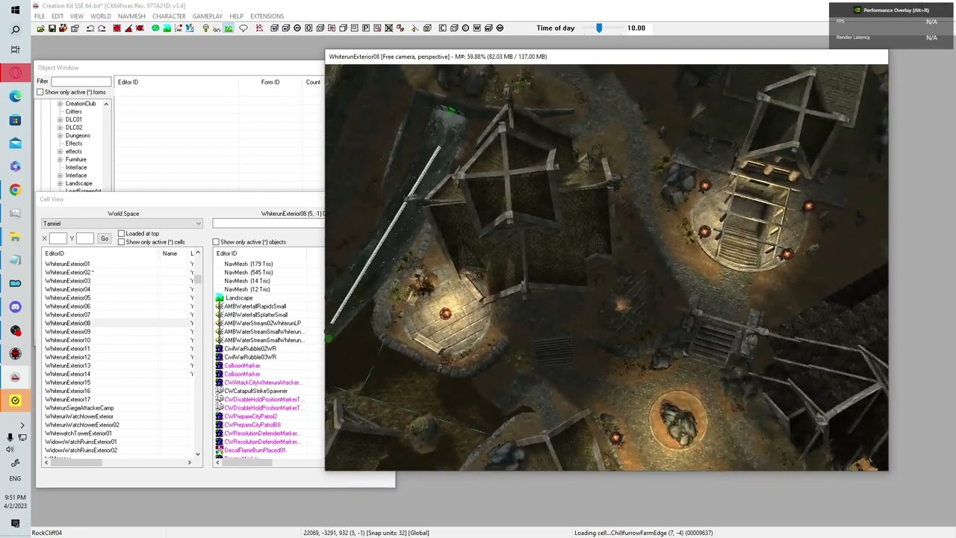The image size is (956, 538).
Task: Sort Object Window by Count column
Action: click(313, 82)
